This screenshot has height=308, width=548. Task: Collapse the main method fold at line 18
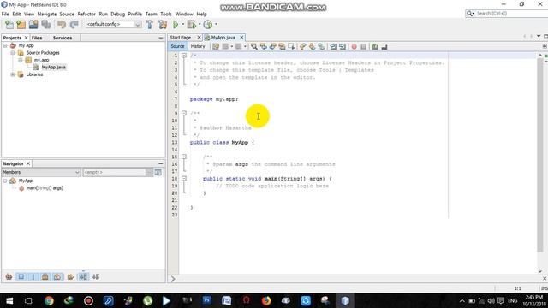point(184,179)
